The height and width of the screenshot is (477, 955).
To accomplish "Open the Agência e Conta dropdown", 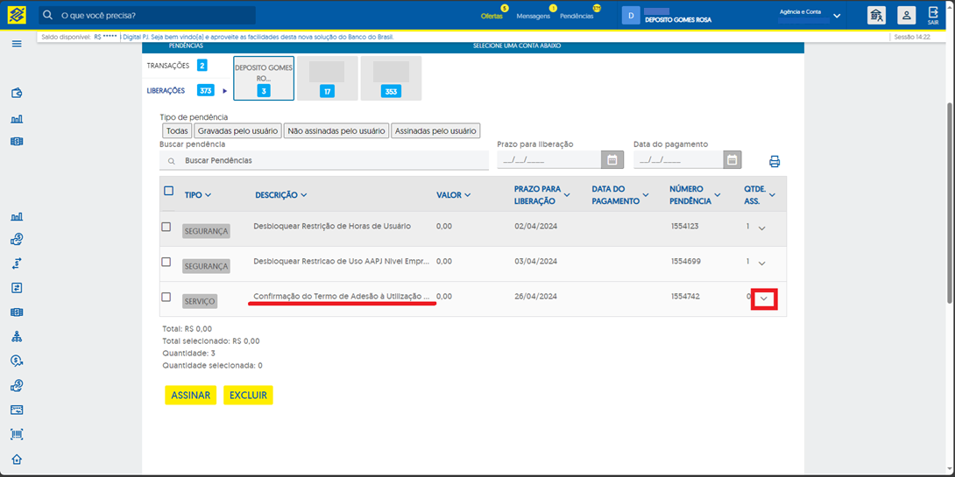I will pyautogui.click(x=837, y=16).
